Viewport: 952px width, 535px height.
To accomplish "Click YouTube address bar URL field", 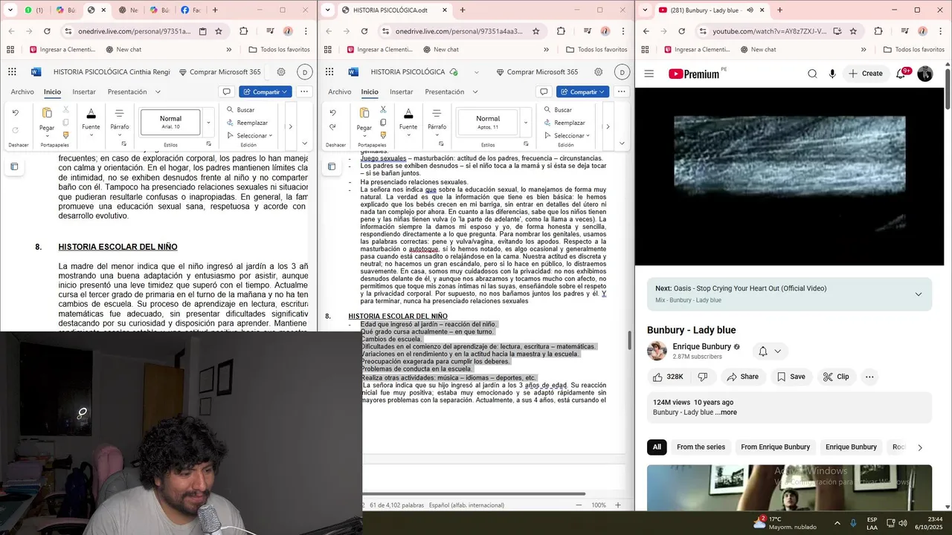I will pos(769,31).
